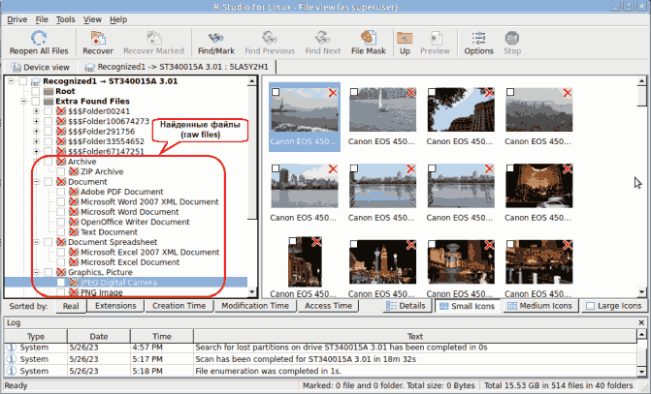Viewport: 651px width, 394px height.
Task: Mark the Root folder checkbox
Action: [36, 91]
